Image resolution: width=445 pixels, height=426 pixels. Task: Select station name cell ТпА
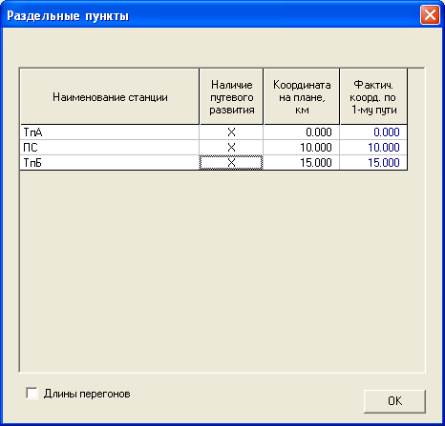110,132
